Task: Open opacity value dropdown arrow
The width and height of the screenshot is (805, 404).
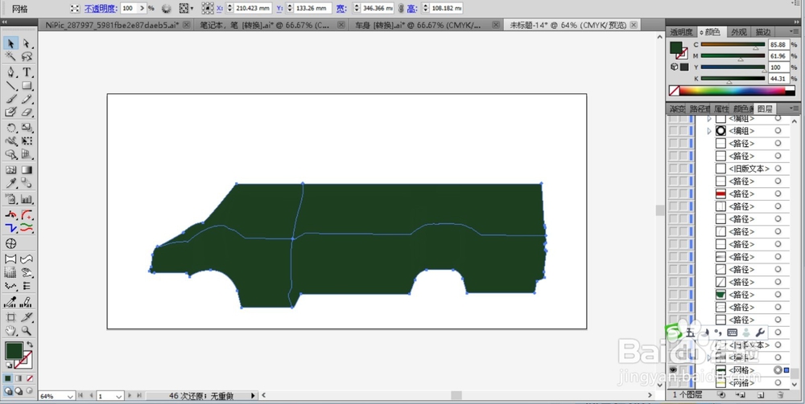Action: coord(142,8)
